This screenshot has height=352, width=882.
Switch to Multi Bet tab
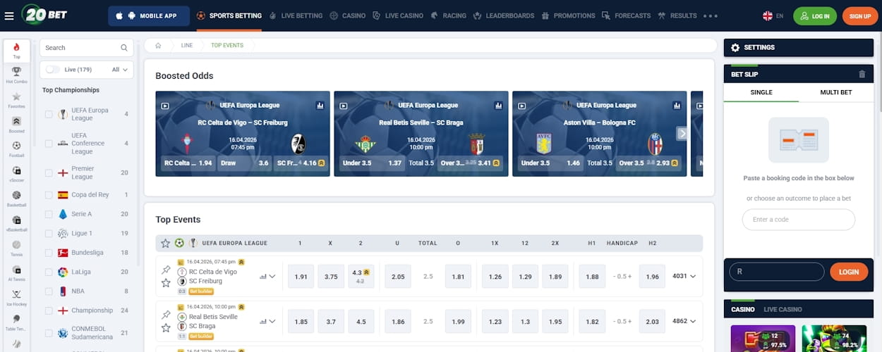click(x=835, y=92)
